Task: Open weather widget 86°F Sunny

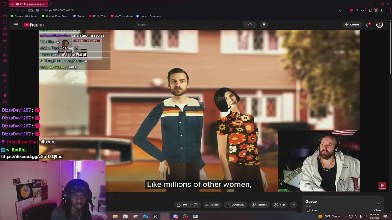Action: click(x=330, y=216)
